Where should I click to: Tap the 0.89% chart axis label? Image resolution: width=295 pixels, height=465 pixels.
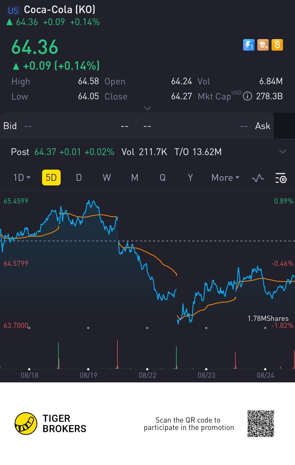tap(284, 201)
